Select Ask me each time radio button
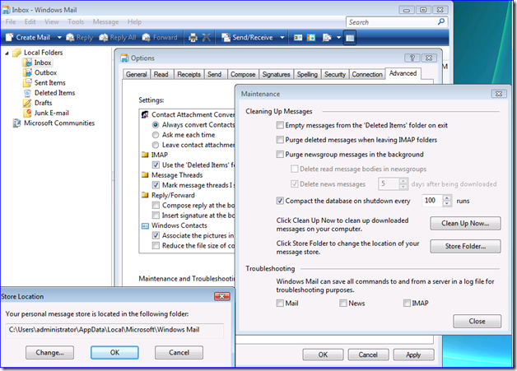517x371 pixels. click(156, 135)
